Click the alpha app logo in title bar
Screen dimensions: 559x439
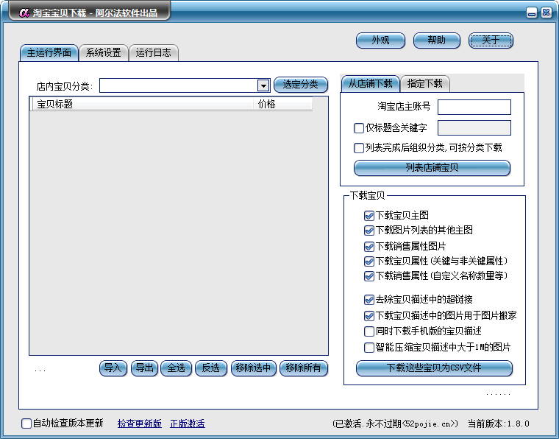click(24, 13)
